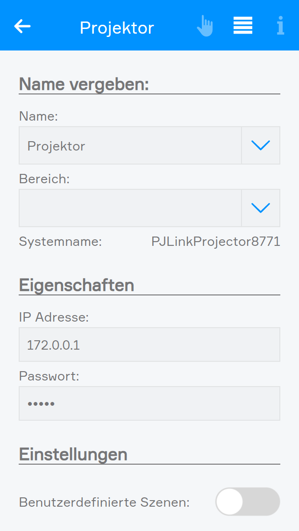Click the Passwort label
The image size is (299, 531).
click(x=49, y=376)
